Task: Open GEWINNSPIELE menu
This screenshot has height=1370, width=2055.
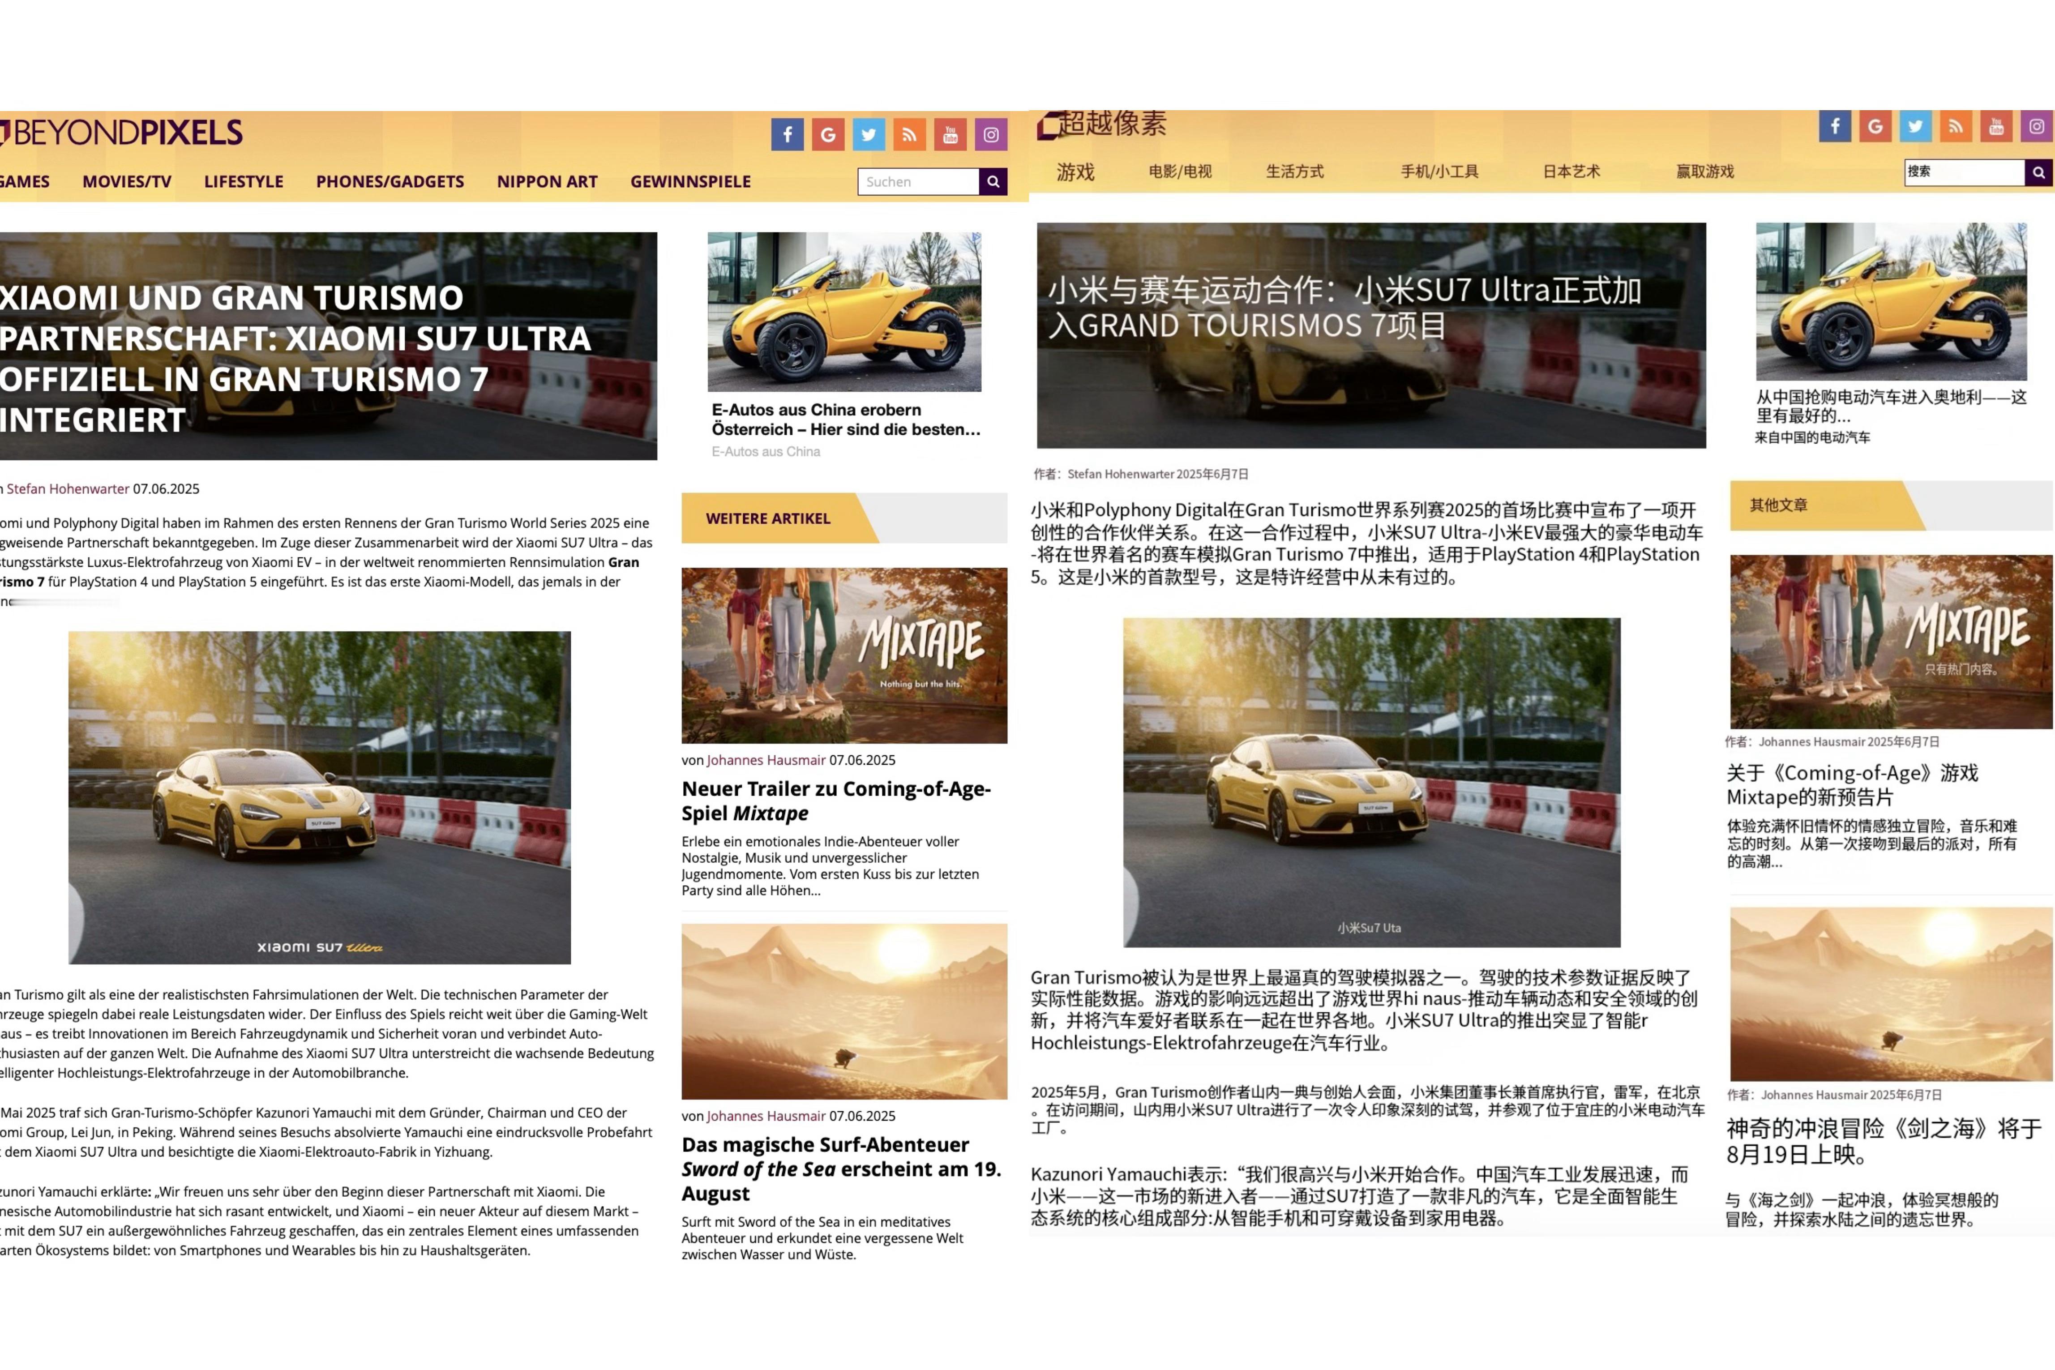Action: tap(690, 182)
